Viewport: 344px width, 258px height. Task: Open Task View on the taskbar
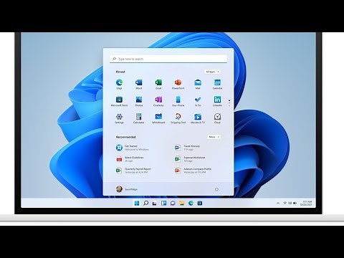tap(155, 204)
